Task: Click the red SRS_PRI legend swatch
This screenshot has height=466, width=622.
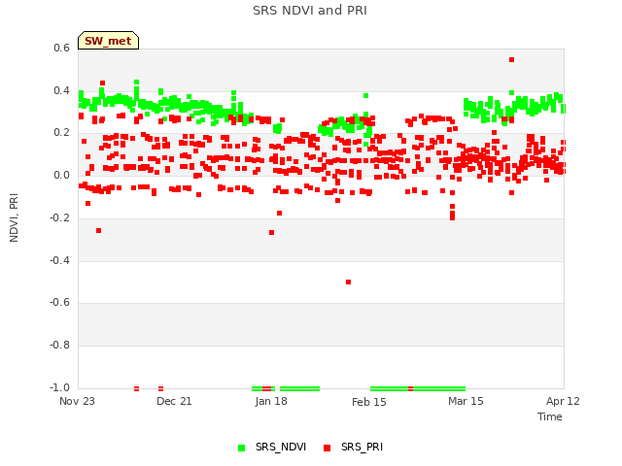Action: coord(327,448)
